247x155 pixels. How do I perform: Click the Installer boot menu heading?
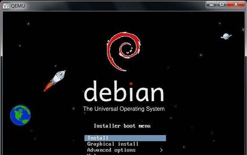tap(122, 126)
